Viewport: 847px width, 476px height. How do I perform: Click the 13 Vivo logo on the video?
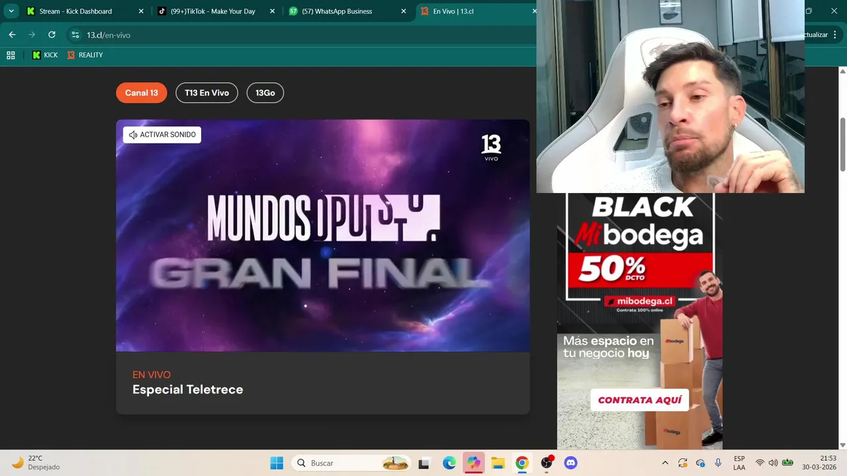[491, 147]
